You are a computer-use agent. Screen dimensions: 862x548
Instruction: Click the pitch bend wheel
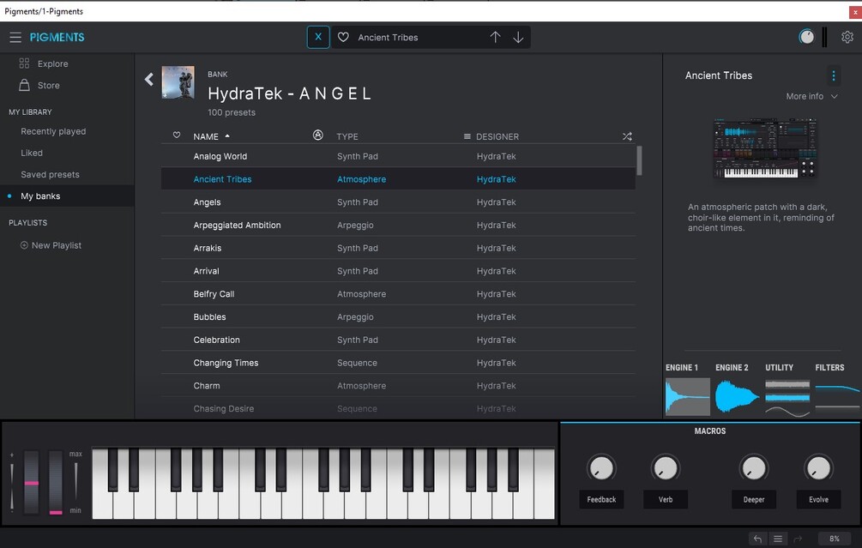coord(32,482)
